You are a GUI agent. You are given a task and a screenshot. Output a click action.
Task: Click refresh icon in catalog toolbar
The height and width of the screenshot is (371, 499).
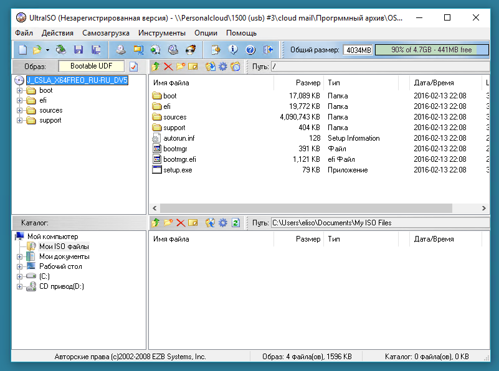coord(235,223)
